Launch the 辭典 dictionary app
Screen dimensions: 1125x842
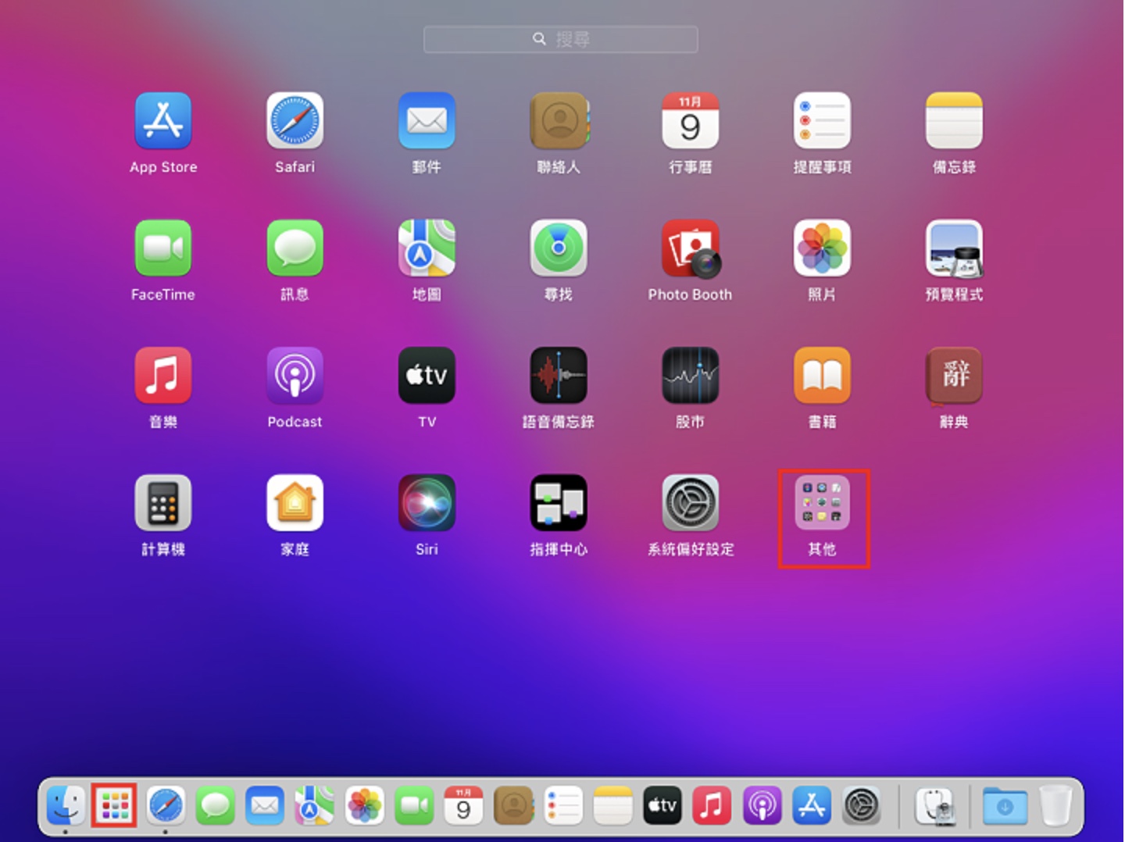click(954, 376)
